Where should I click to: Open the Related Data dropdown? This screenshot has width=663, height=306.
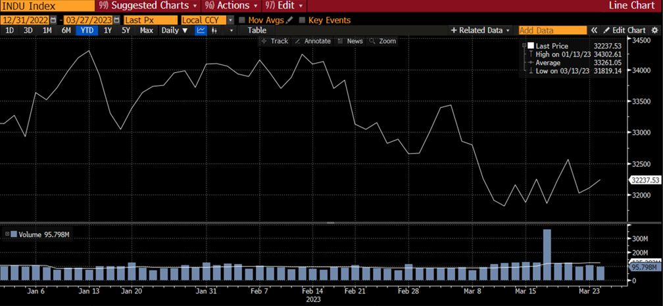point(481,30)
